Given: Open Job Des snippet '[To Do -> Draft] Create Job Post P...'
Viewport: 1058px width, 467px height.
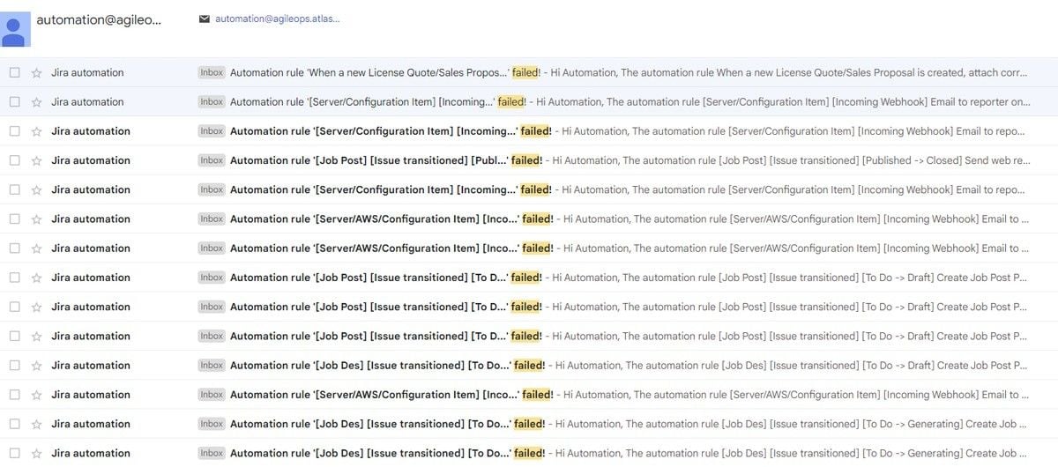Looking at the screenshot, I should (944, 366).
